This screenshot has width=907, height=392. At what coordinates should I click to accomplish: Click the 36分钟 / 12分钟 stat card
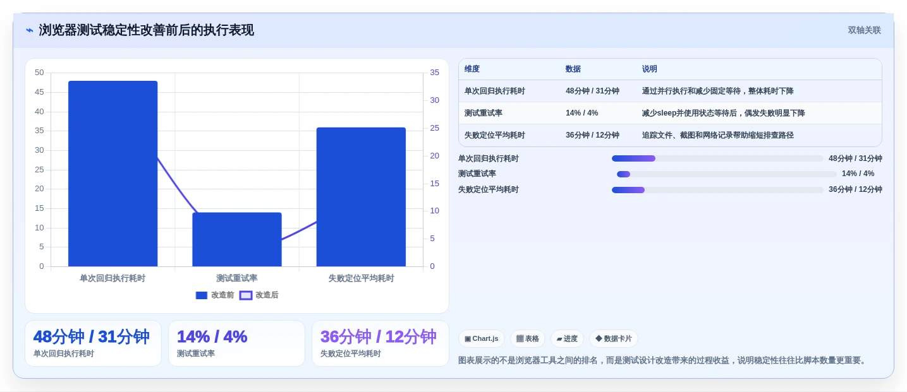pyautogui.click(x=380, y=343)
